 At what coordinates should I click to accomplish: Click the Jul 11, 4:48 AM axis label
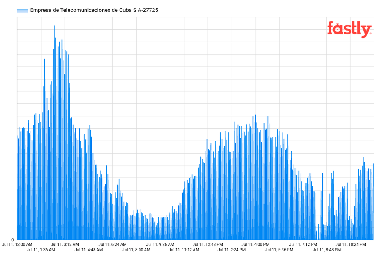[89, 250]
